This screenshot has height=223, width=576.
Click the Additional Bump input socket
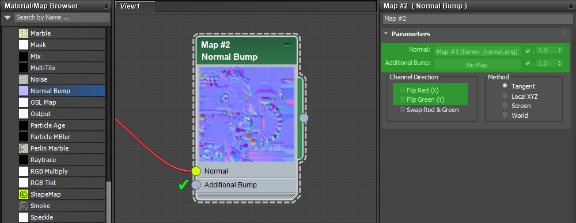coord(196,184)
